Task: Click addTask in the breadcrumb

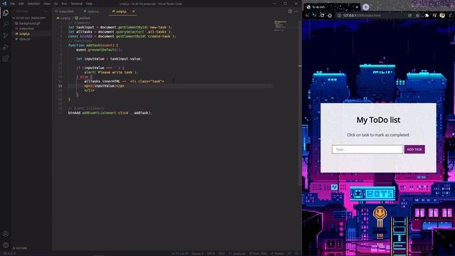Action: tap(84, 18)
